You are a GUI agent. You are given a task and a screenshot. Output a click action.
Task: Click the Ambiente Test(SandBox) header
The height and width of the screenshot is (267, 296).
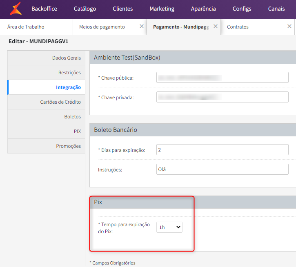pos(193,58)
